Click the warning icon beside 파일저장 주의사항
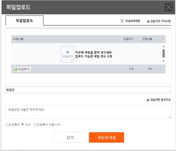The width and height of the screenshot is (176, 151). 148,21
